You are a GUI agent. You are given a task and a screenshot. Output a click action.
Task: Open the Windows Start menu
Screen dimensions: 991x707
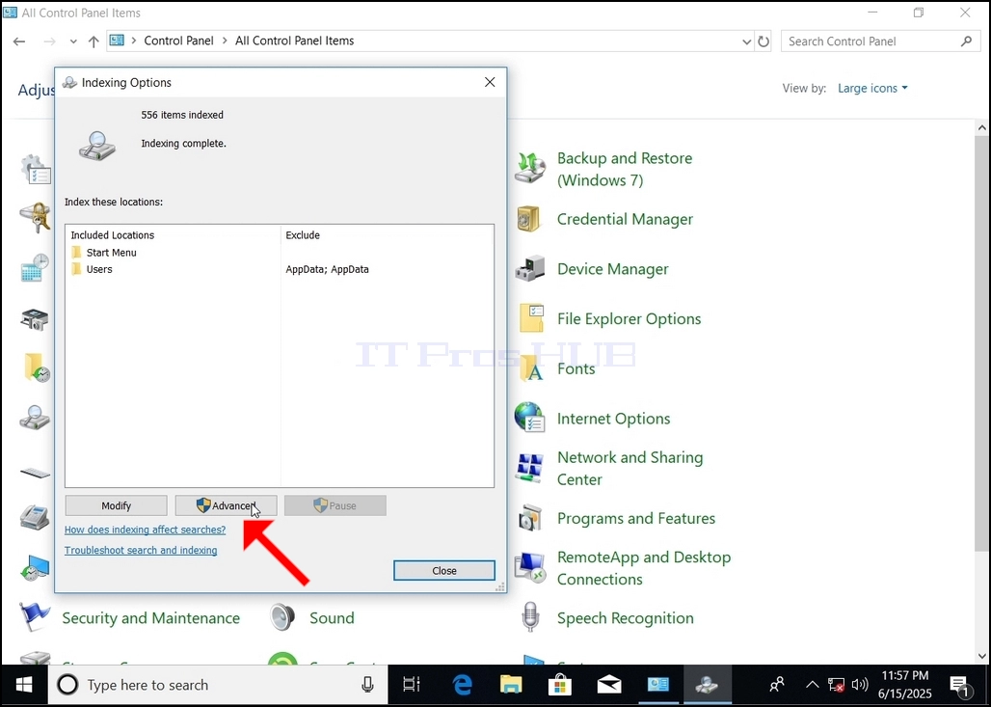[x=24, y=685]
